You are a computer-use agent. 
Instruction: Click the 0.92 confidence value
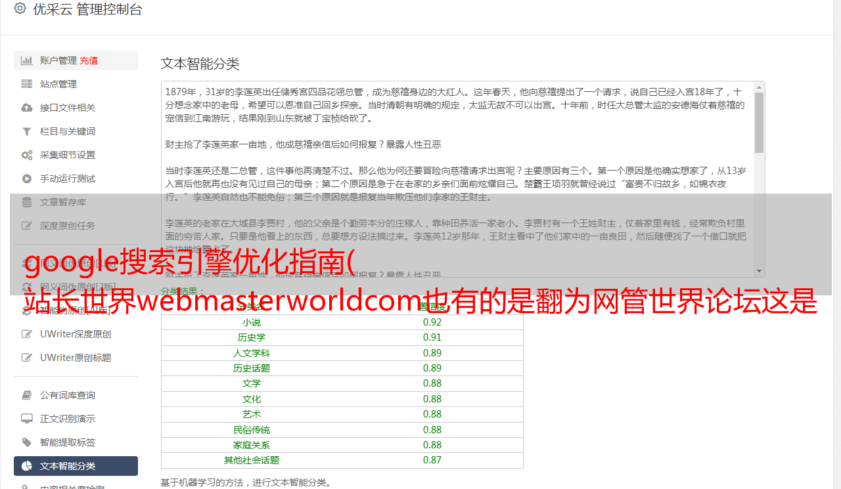pos(432,322)
